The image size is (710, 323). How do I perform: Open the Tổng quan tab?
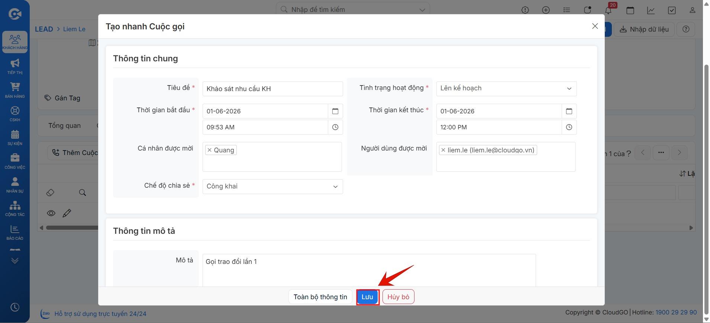pos(64,126)
